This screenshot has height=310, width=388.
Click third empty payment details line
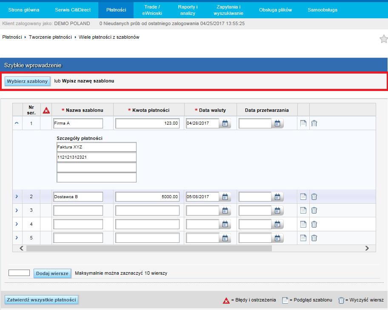point(97,167)
